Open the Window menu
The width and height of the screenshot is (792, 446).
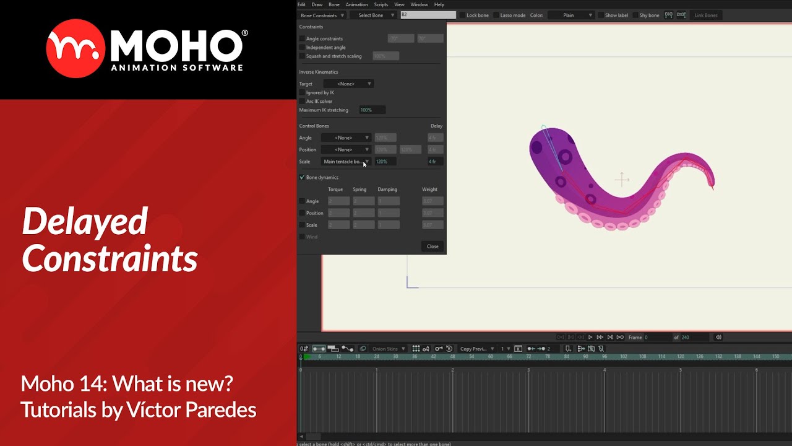pyautogui.click(x=419, y=4)
